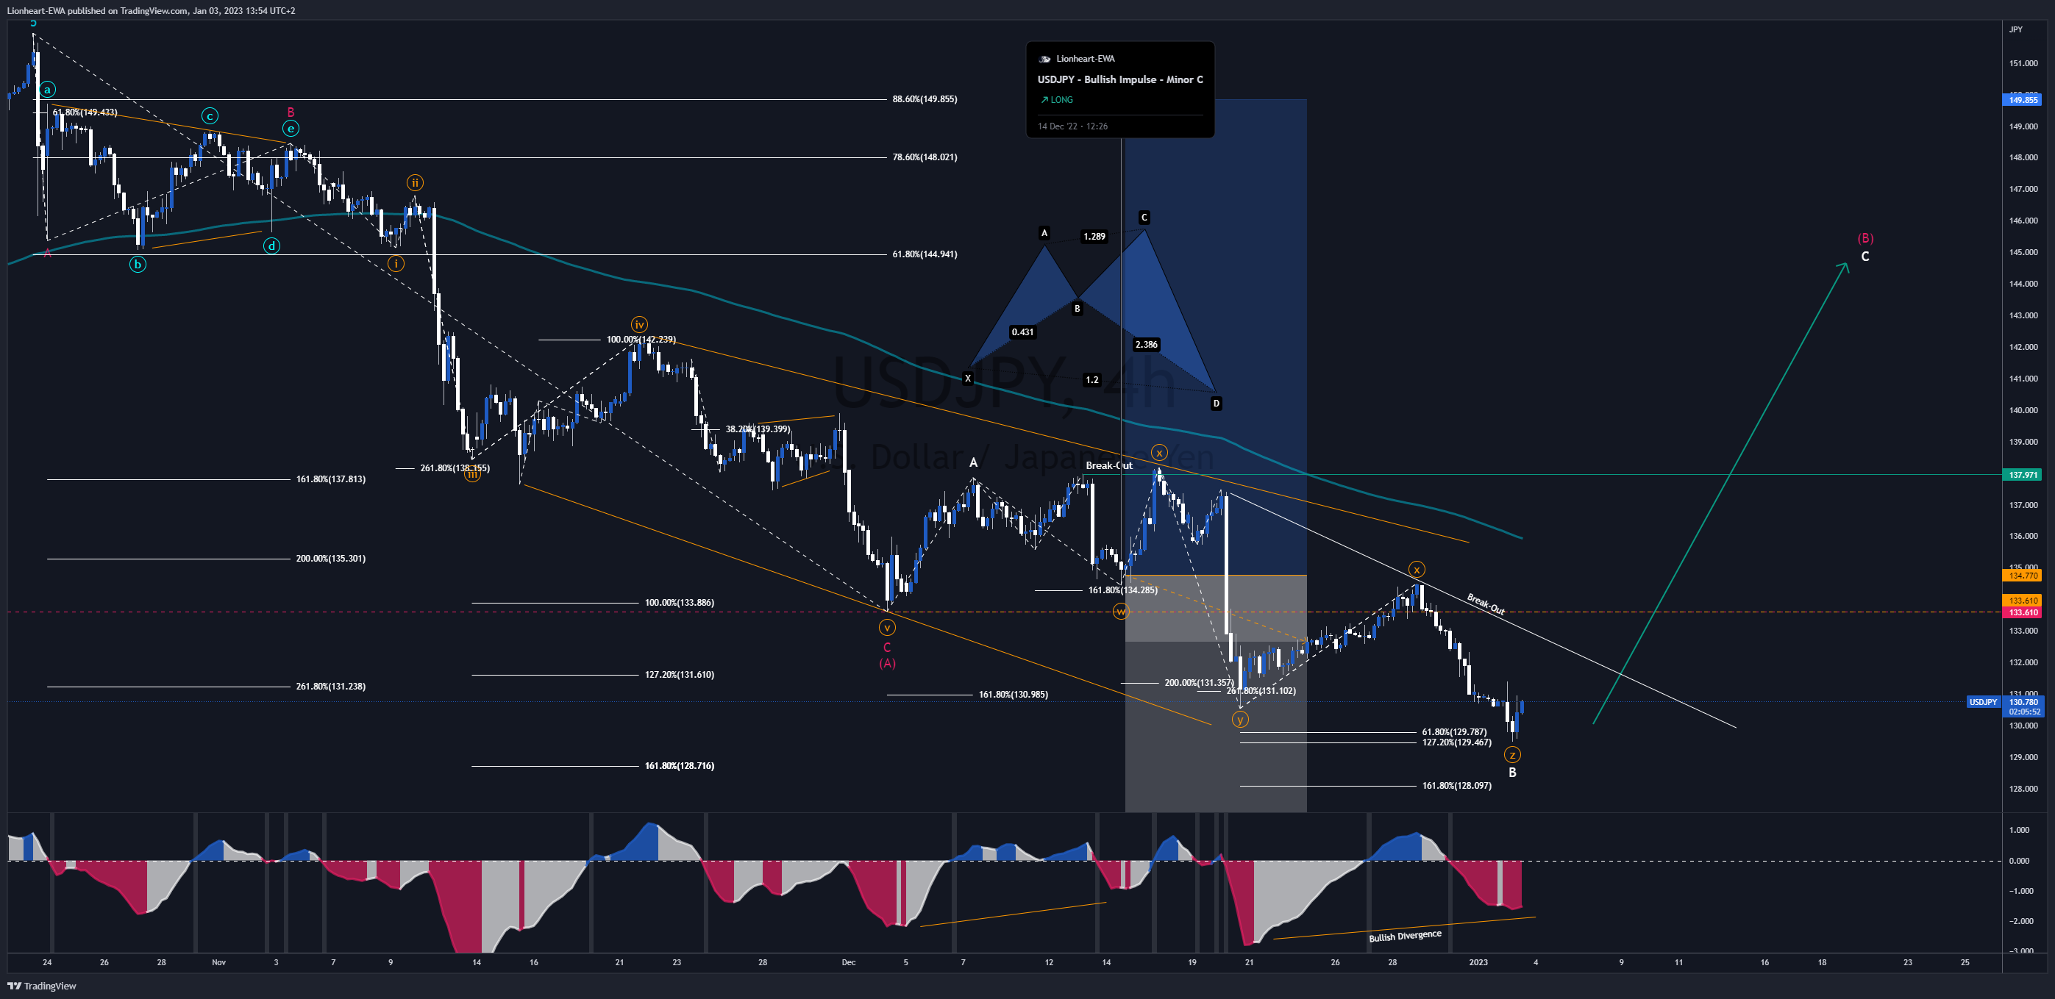Select the cyan circled 'c' wave marker
Viewport: 2055px width, 999px height.
coord(210,115)
